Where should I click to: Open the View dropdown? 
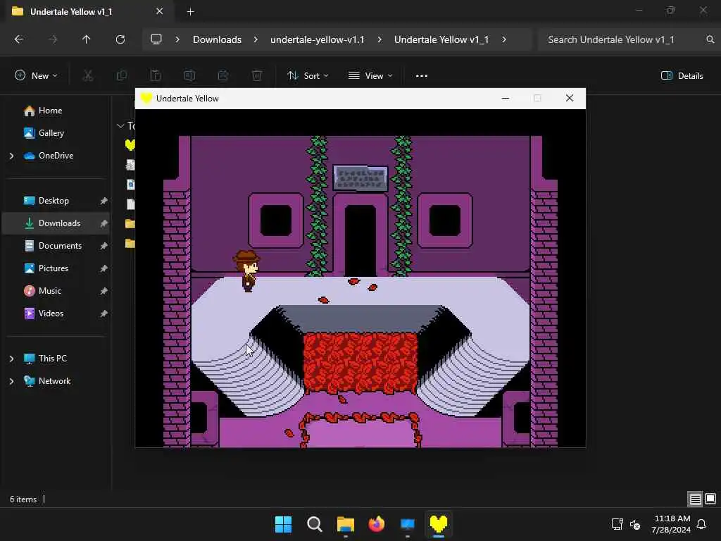(x=370, y=76)
